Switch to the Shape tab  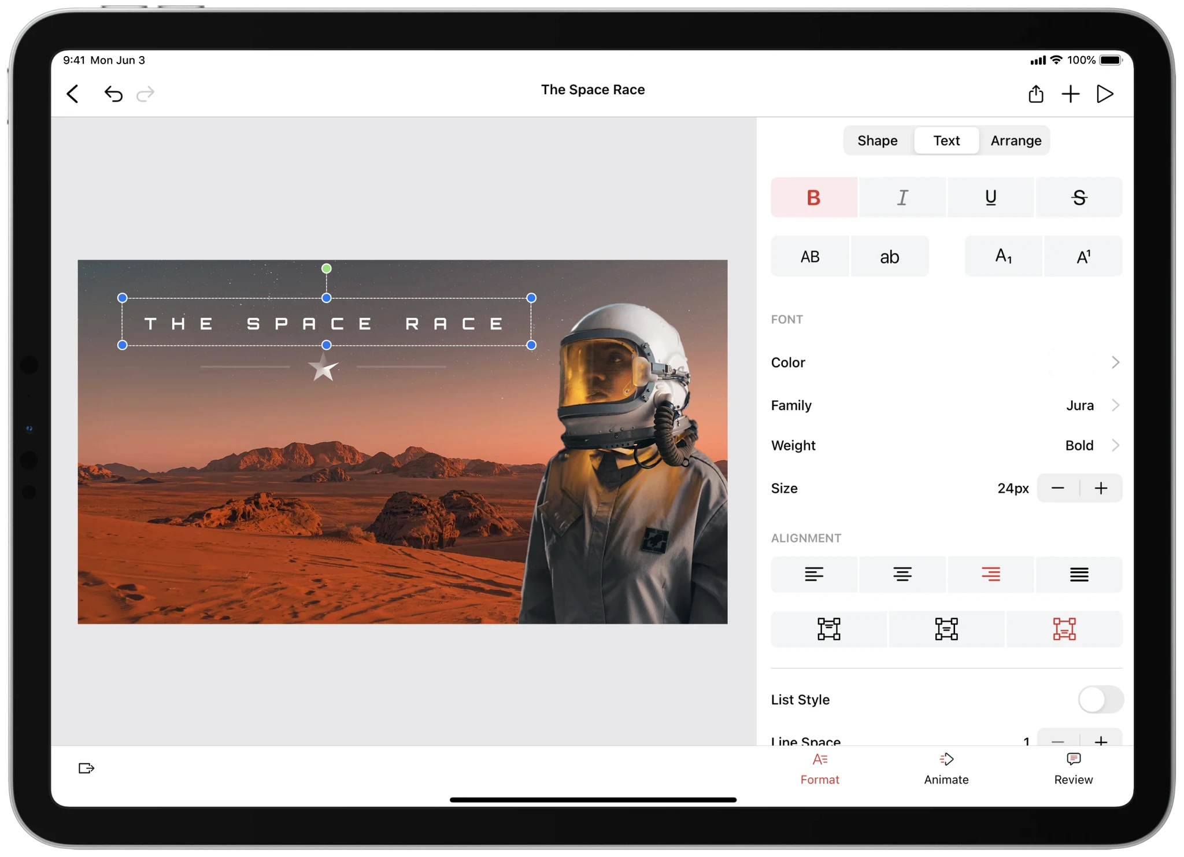[x=877, y=141]
